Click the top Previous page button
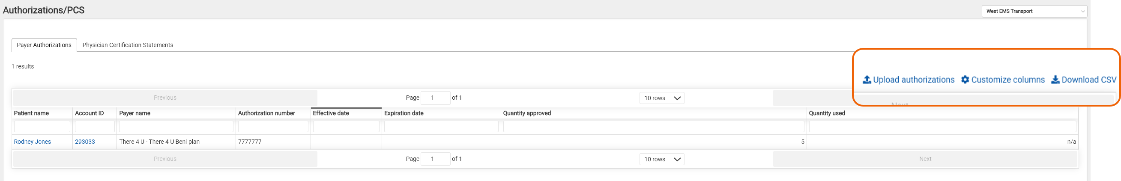Viewport: 1121px width, 181px height. pyautogui.click(x=165, y=98)
